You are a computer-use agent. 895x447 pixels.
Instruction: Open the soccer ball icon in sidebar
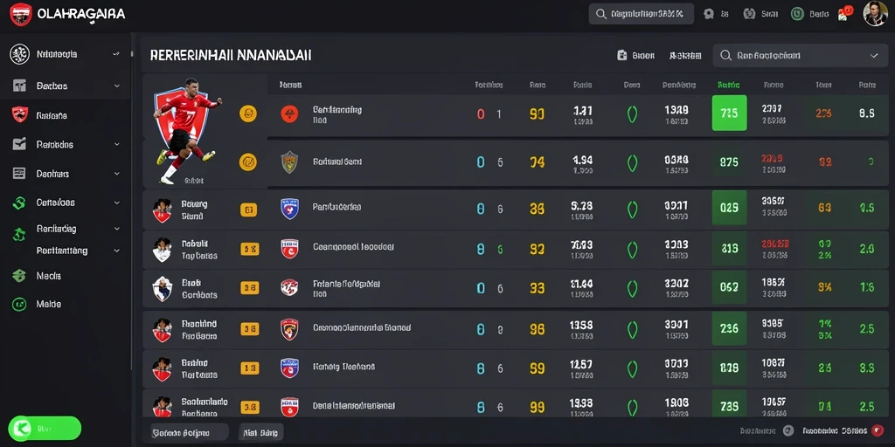click(19, 54)
